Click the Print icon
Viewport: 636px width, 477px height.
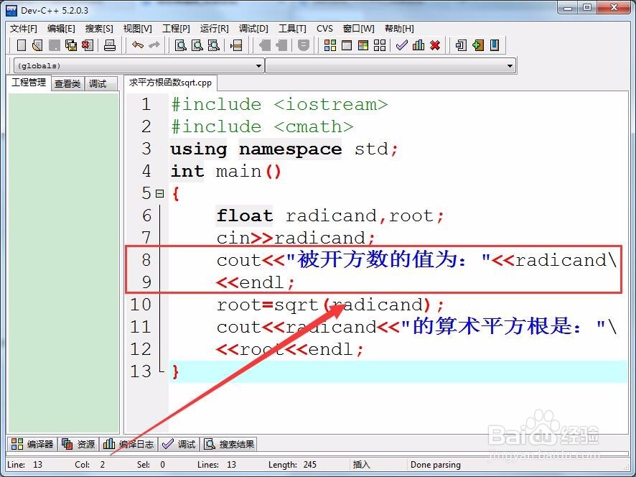[110, 45]
